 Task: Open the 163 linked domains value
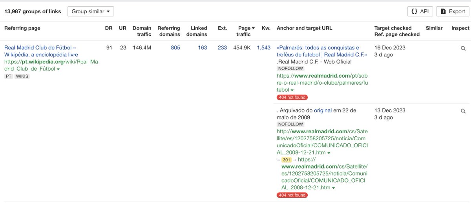[x=203, y=48]
